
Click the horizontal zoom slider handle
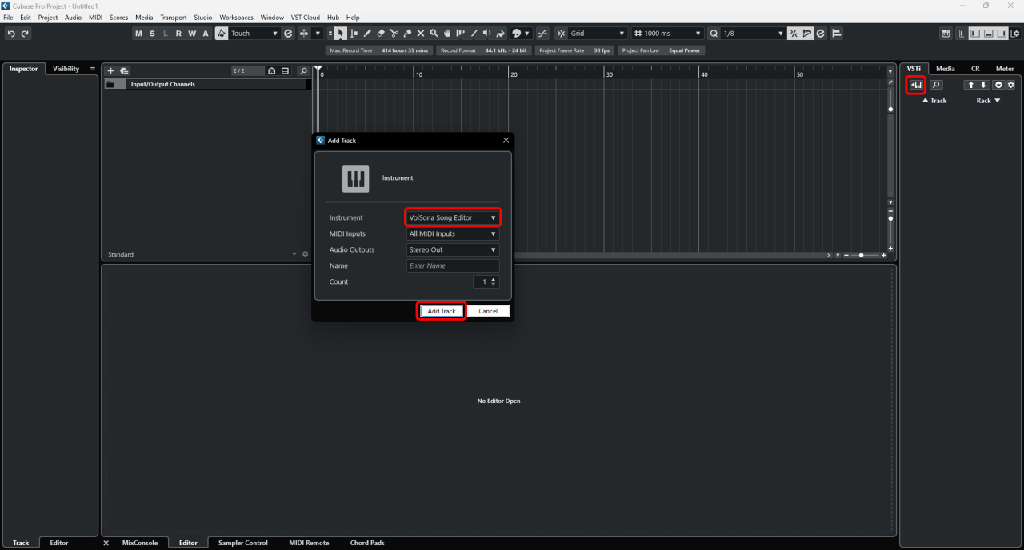[861, 255]
